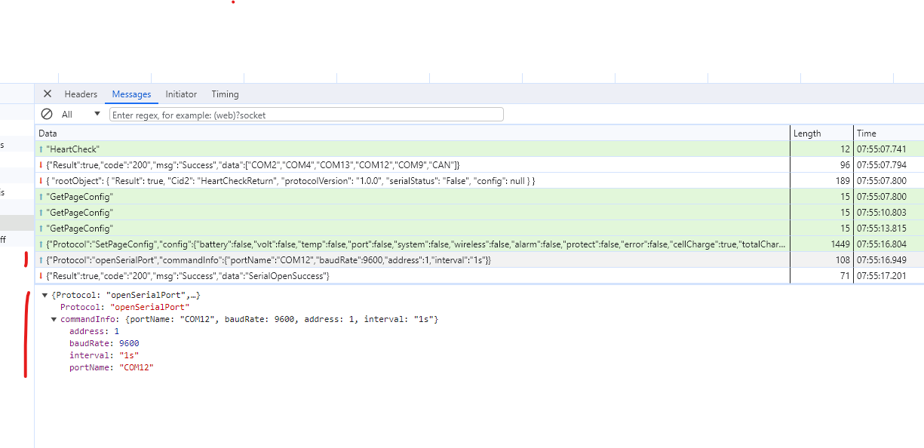Screen dimensions: 924x448
Task: Click the Data column header
Action: pyautogui.click(x=413, y=133)
